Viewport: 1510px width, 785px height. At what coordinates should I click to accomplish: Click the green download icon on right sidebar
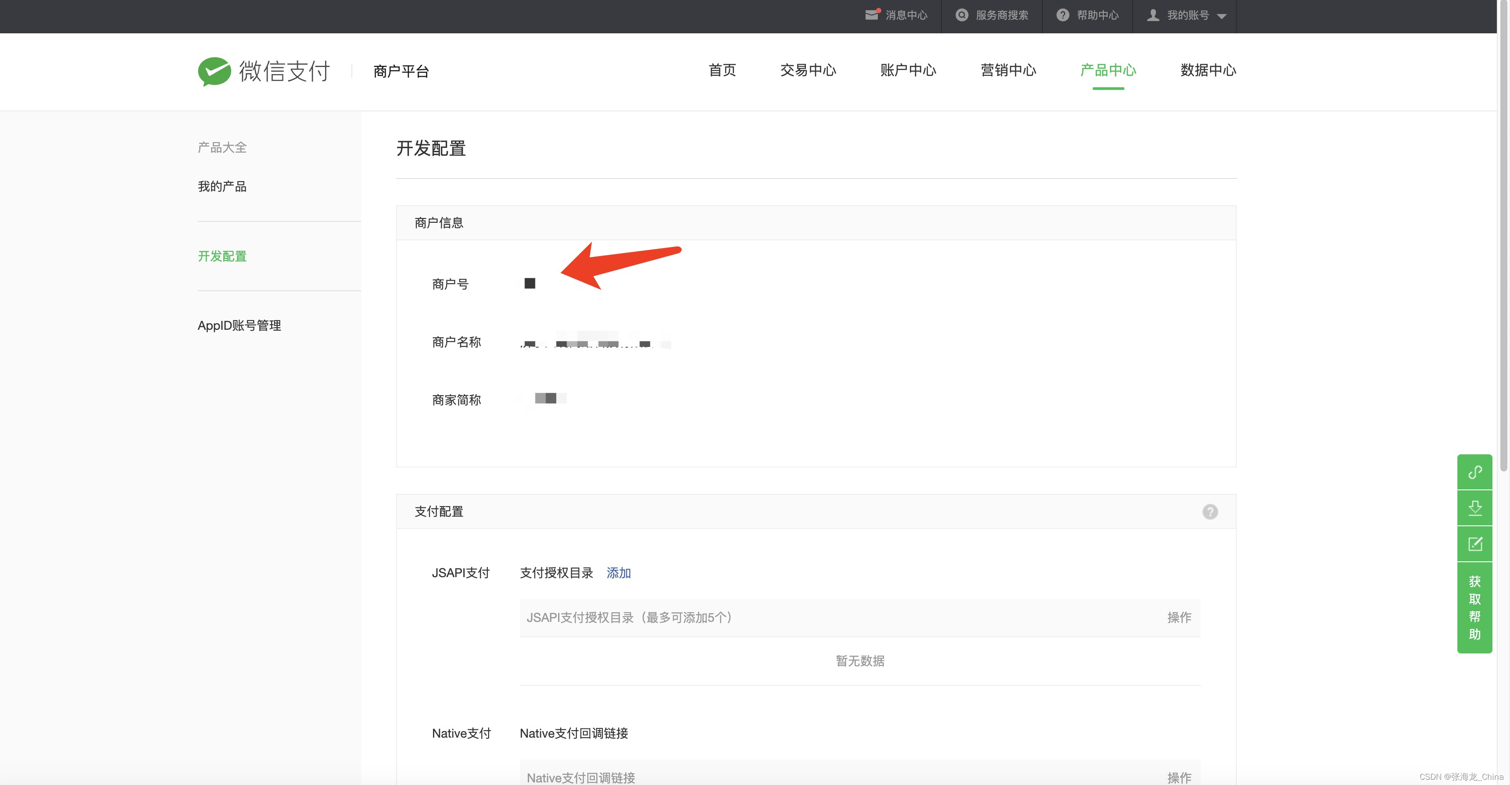[x=1474, y=508]
